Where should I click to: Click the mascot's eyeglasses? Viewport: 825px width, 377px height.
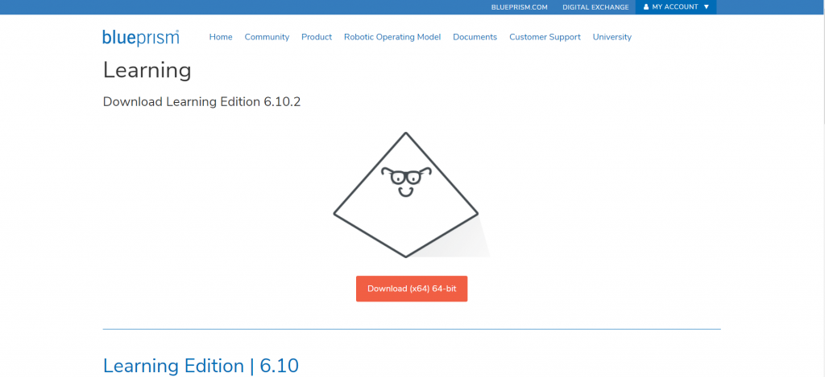(406, 176)
